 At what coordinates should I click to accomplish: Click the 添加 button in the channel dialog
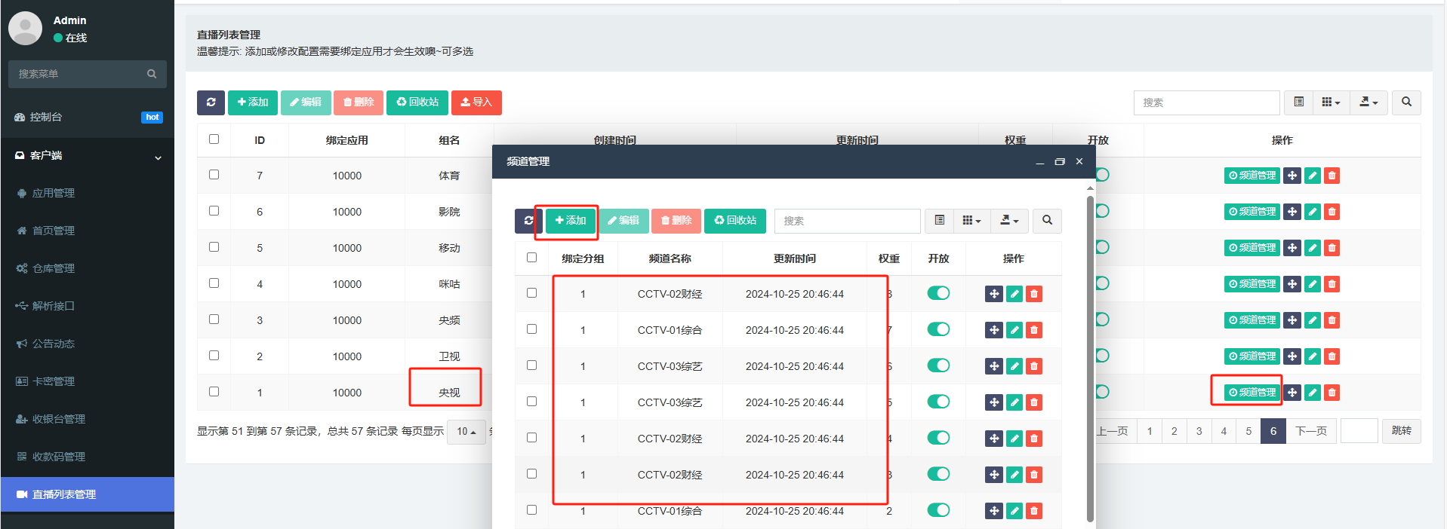(x=571, y=221)
